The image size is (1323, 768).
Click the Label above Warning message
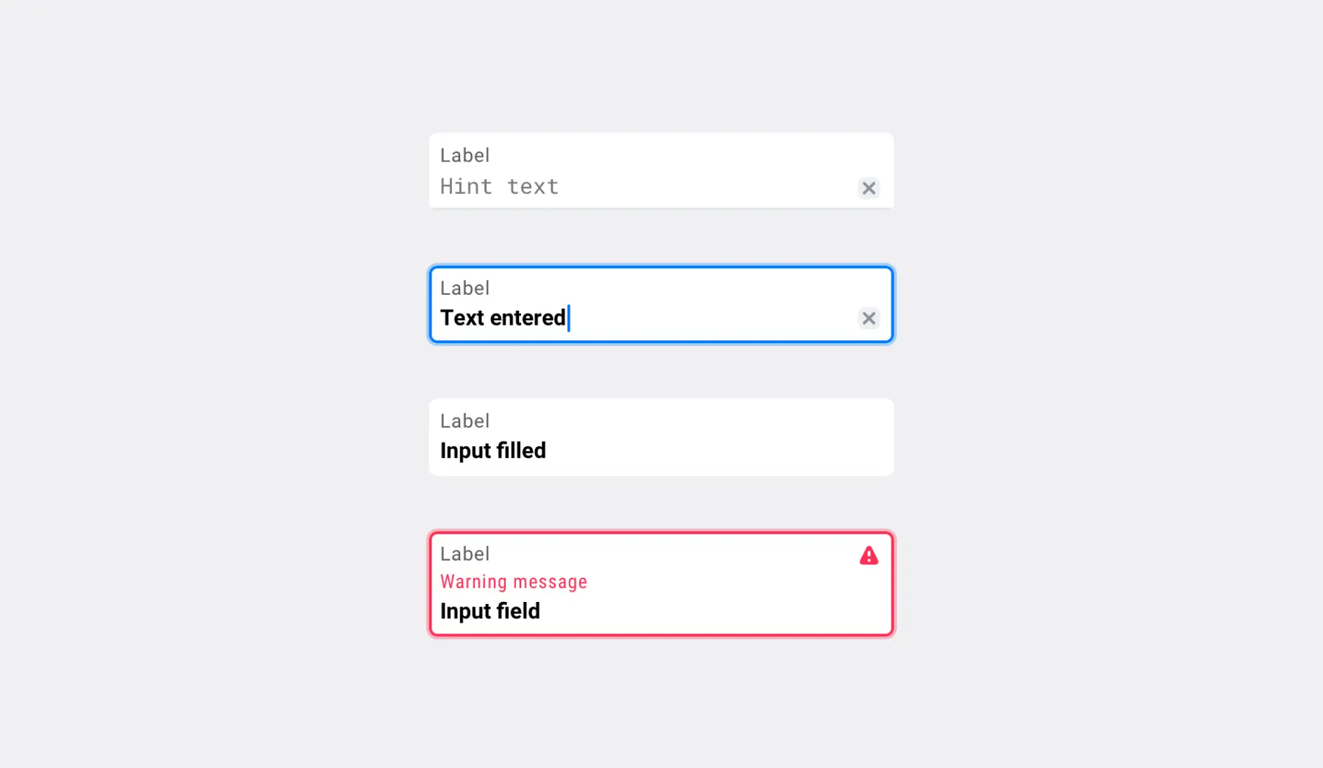[x=465, y=554]
